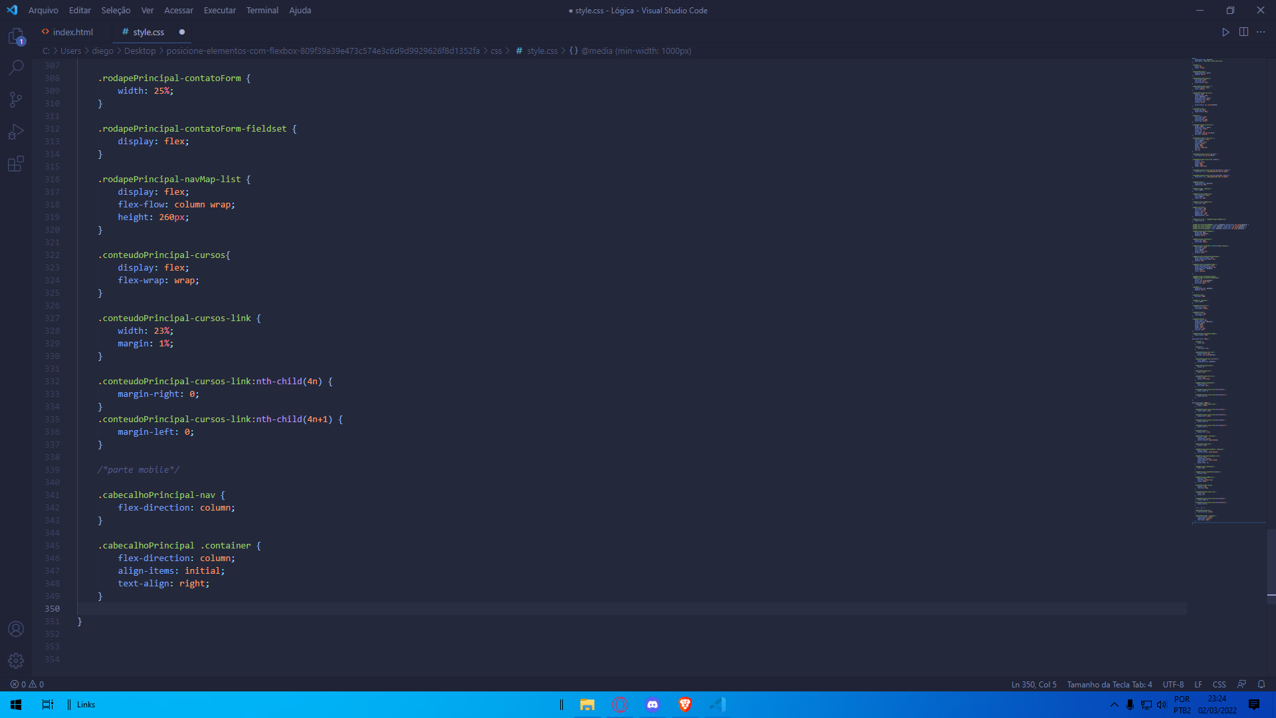Open Windows Action Center notifications

click(x=1254, y=705)
